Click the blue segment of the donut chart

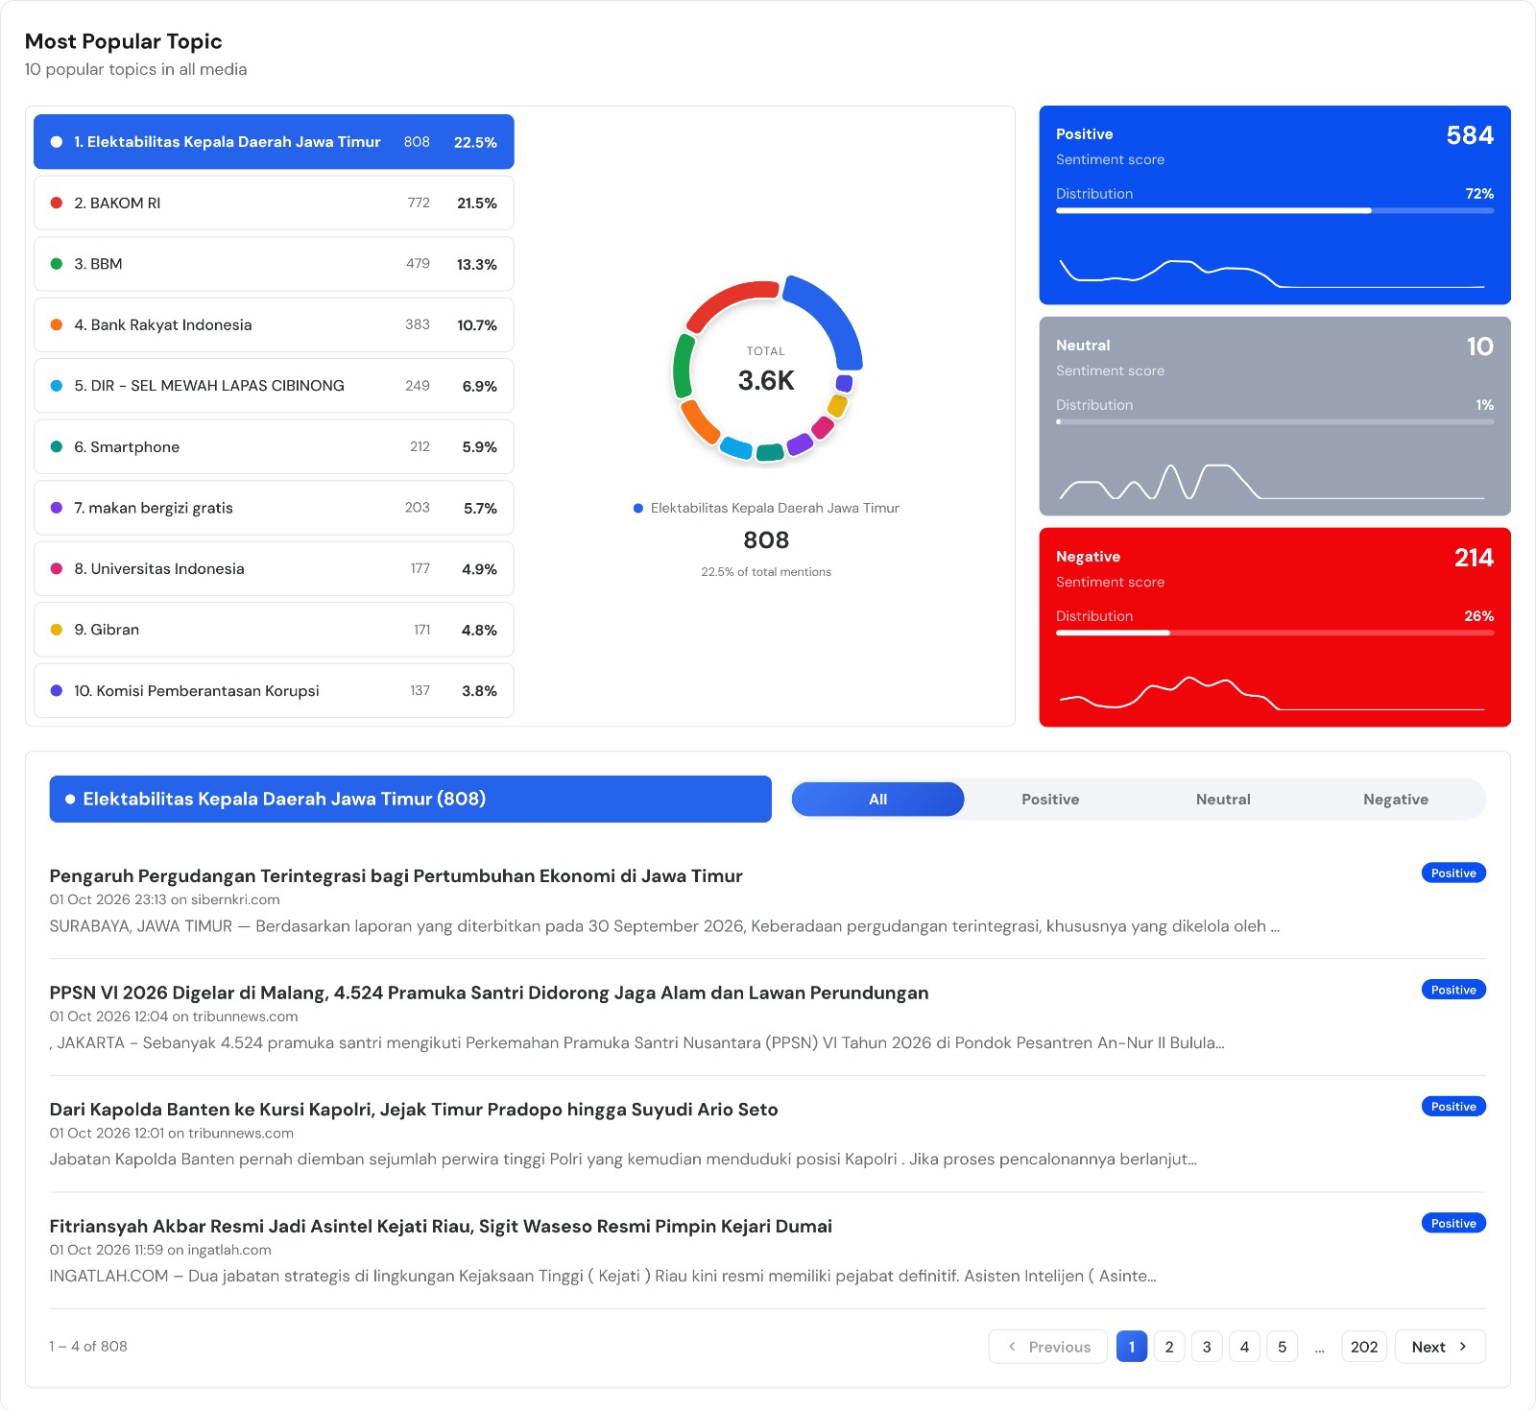[833, 315]
